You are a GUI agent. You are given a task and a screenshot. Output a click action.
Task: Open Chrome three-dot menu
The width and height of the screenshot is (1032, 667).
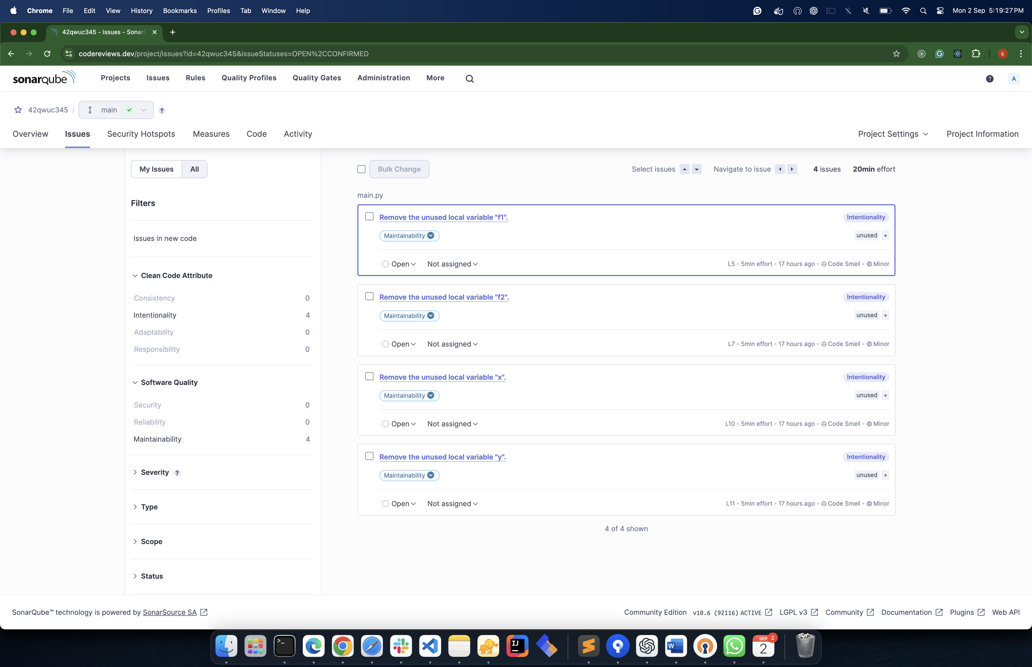pyautogui.click(x=1021, y=54)
